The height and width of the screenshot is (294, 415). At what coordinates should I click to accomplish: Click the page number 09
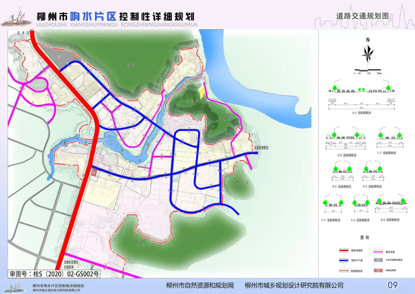(x=392, y=285)
